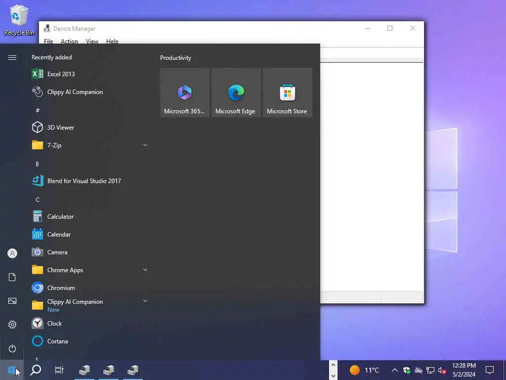Open the Action Center notifications
506x380 pixels.
(x=490, y=370)
